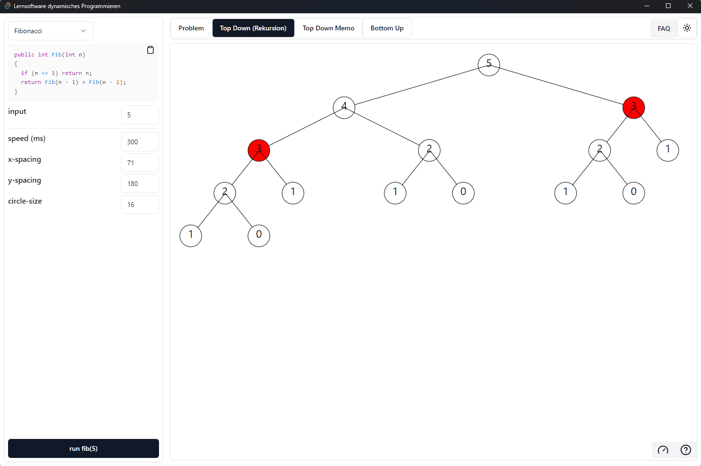Click the app logo in the title bar
Image resolution: width=701 pixels, height=466 pixels.
tap(7, 6)
